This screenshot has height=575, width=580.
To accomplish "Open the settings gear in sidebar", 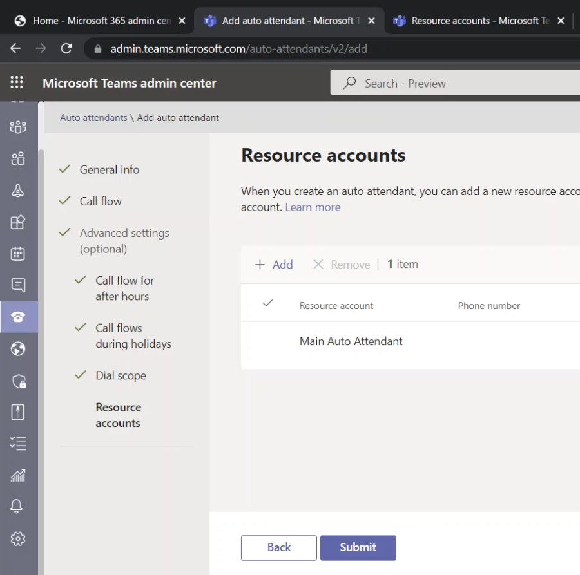I will coord(18,539).
